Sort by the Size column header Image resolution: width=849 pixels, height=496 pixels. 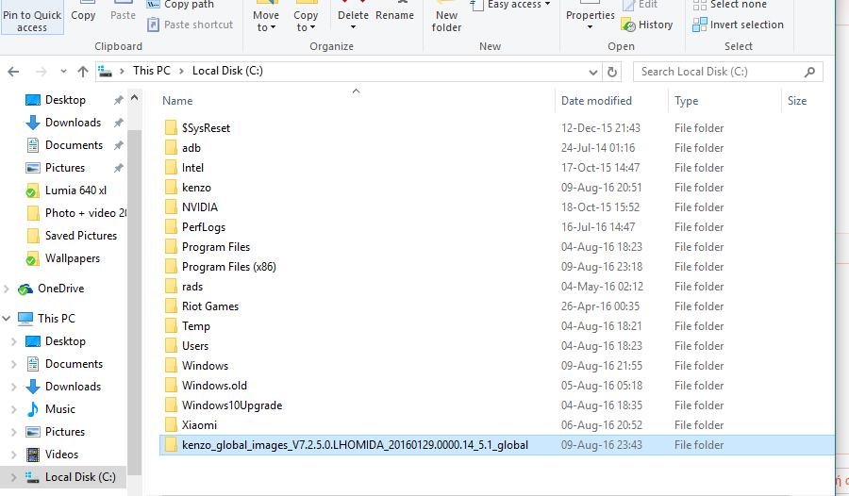tap(797, 101)
